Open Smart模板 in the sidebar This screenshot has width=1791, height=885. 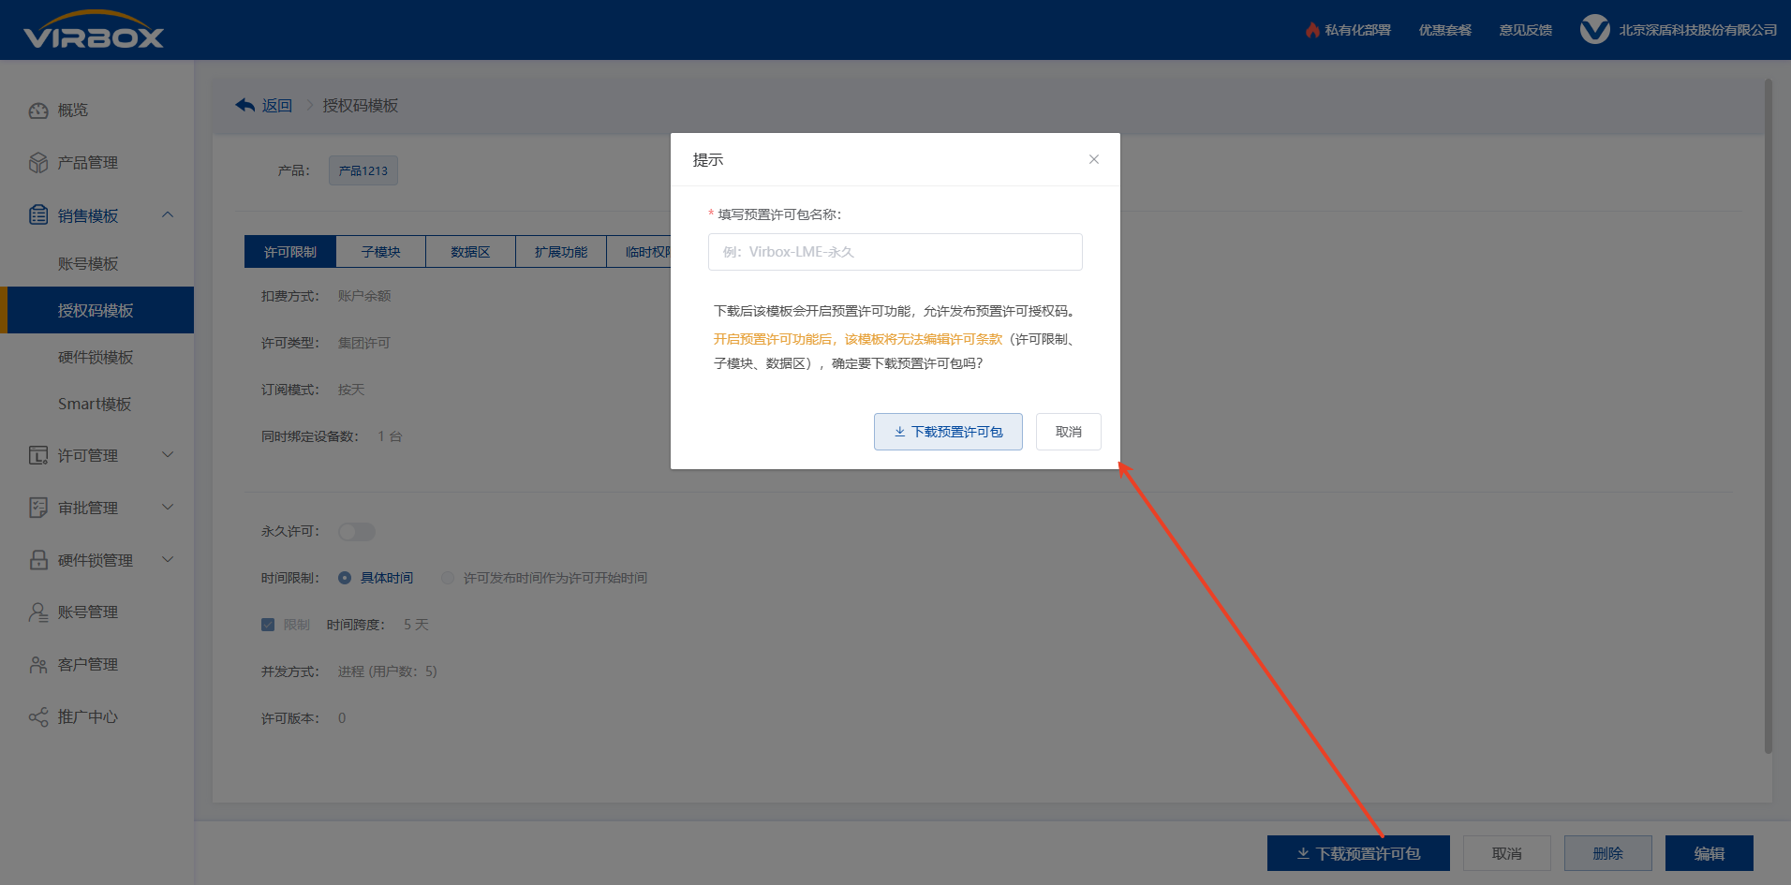coord(97,404)
